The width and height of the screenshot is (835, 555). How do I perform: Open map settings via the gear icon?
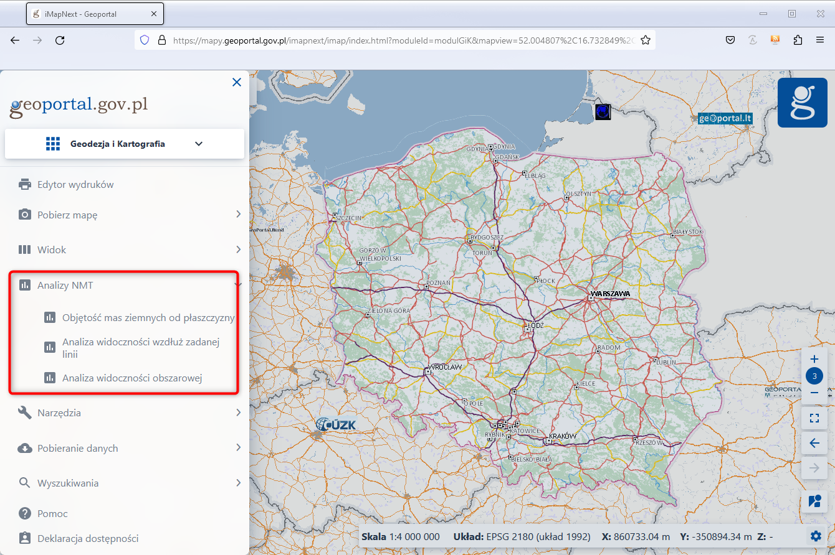[815, 536]
